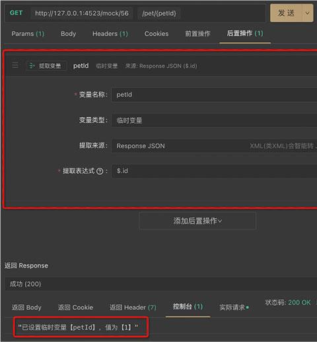Click the 200 OK status code text
Image resolution: width=317 pixels, height=342 pixels.
coord(299,302)
